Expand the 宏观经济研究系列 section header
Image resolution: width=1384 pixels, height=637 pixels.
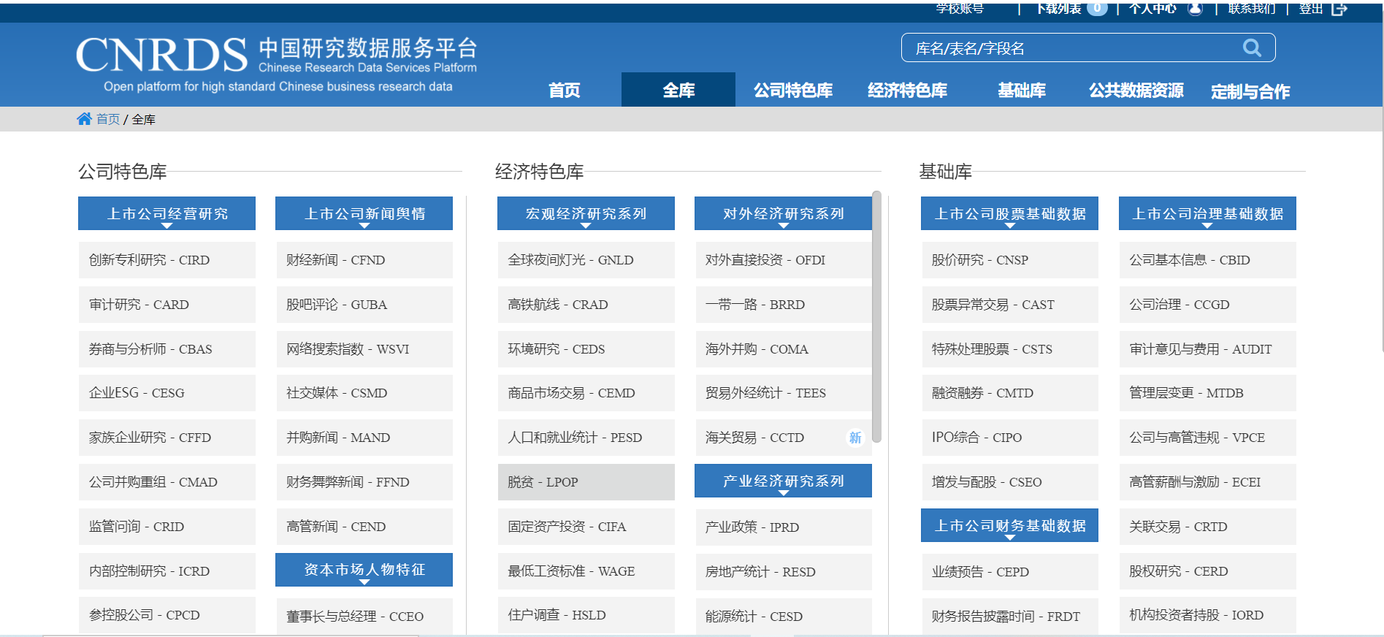tap(586, 213)
